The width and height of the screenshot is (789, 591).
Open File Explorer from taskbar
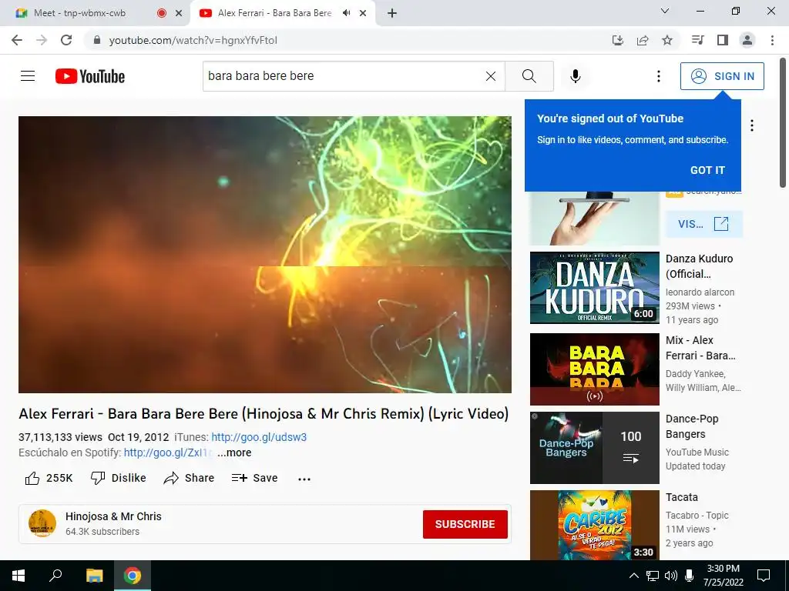pyautogui.click(x=94, y=576)
